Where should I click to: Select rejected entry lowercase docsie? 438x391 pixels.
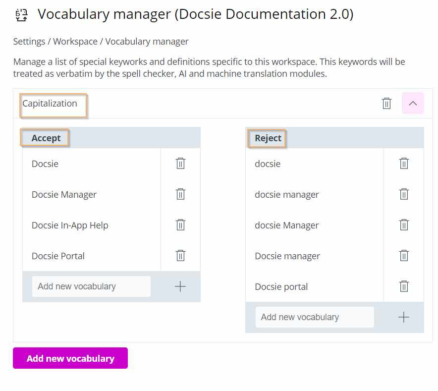[x=268, y=164]
